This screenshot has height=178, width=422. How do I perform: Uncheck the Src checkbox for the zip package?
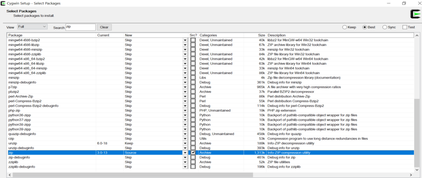tap(193, 152)
